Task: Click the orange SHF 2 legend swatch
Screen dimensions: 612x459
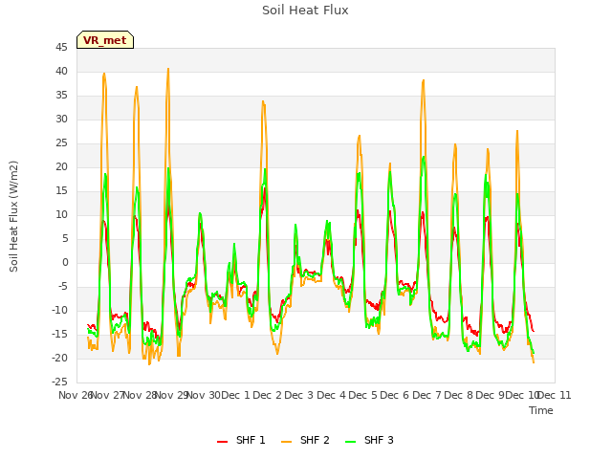Action: [x=286, y=442]
